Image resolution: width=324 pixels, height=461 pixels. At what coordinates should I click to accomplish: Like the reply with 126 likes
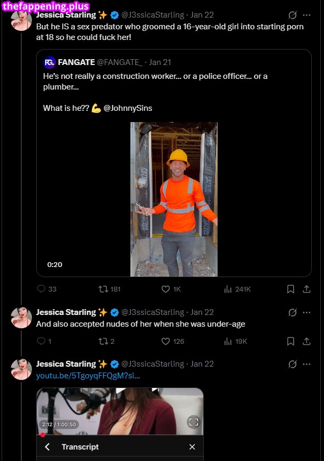[165, 341]
